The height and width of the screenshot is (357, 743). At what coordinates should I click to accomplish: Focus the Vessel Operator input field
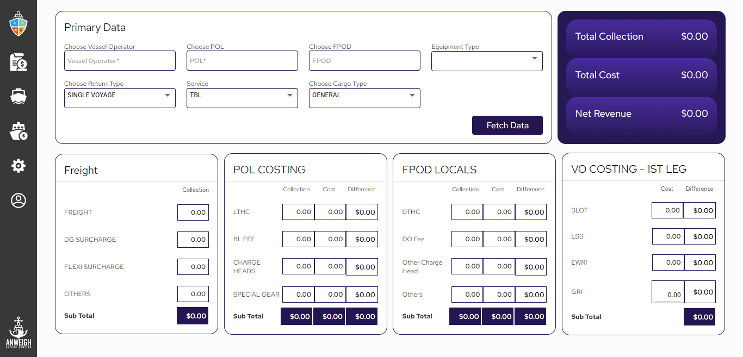click(120, 61)
